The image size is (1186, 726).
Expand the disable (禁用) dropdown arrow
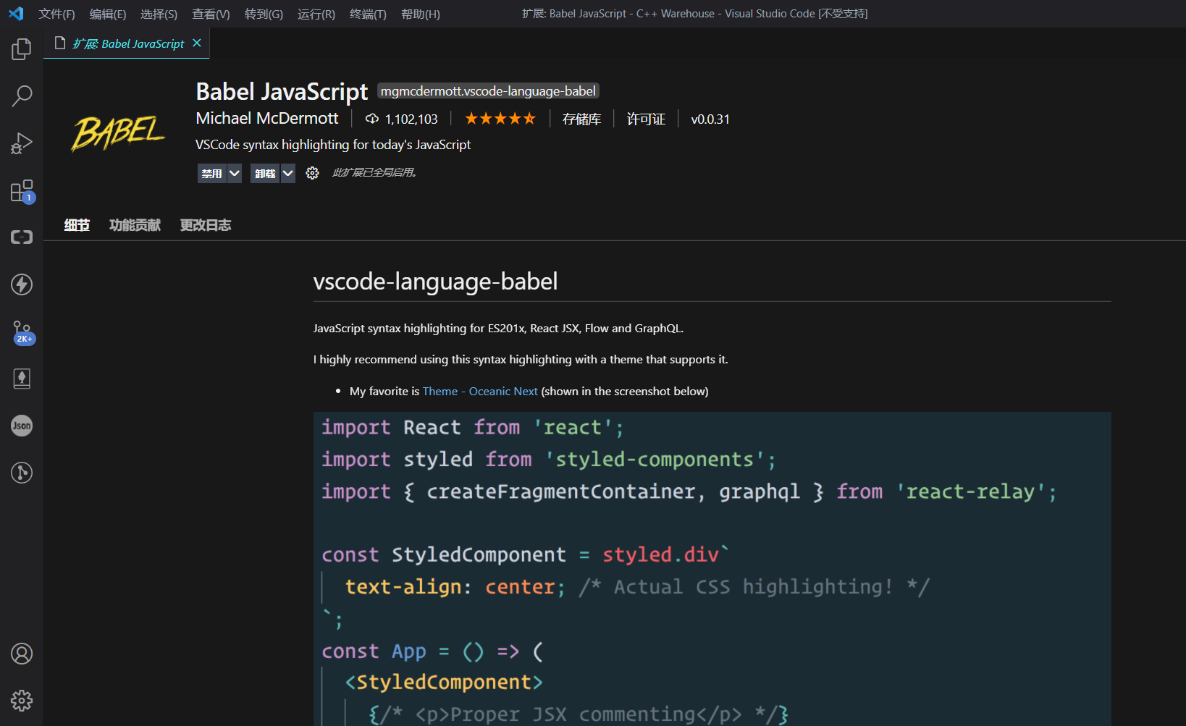(x=235, y=173)
